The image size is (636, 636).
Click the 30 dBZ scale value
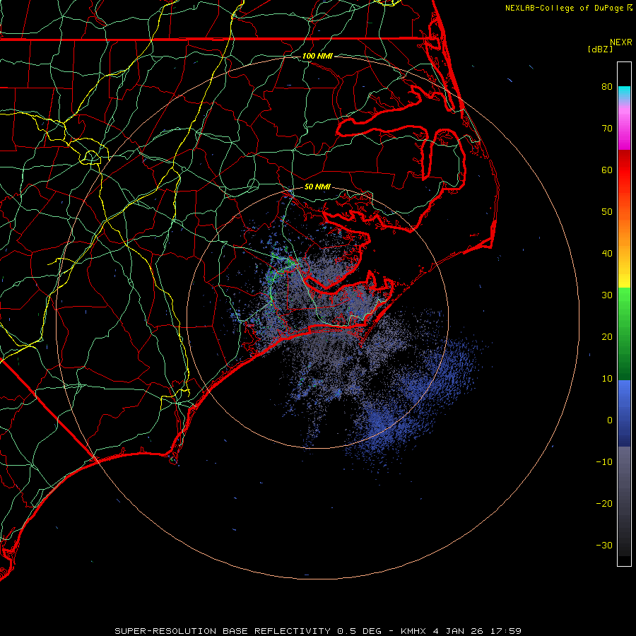tap(607, 295)
